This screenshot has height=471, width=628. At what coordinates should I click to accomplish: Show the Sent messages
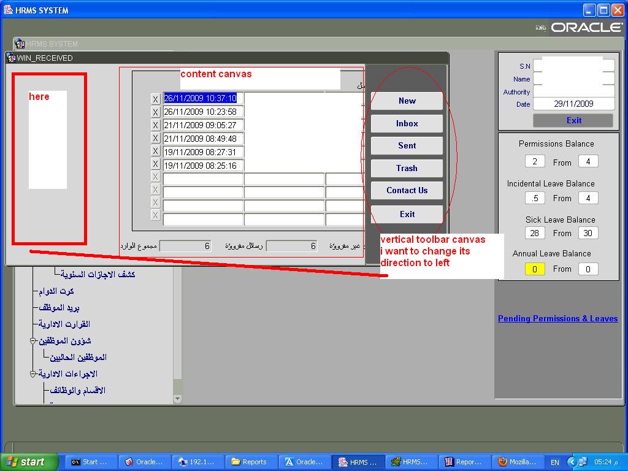click(407, 146)
